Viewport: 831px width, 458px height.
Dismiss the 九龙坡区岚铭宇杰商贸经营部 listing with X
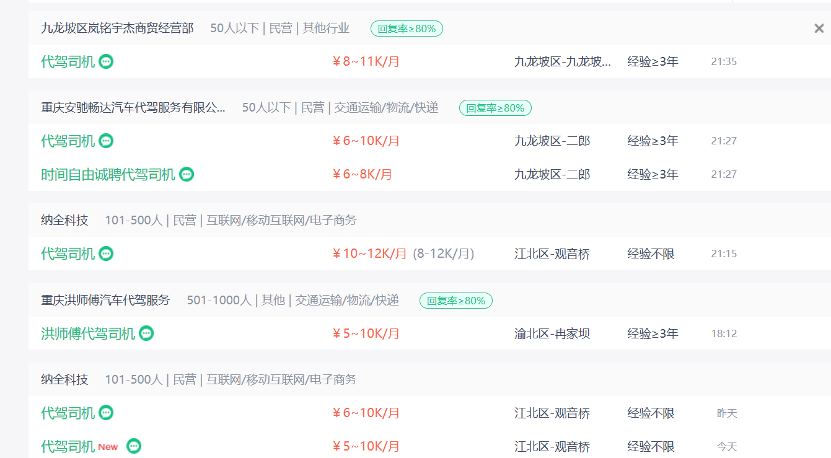click(819, 29)
